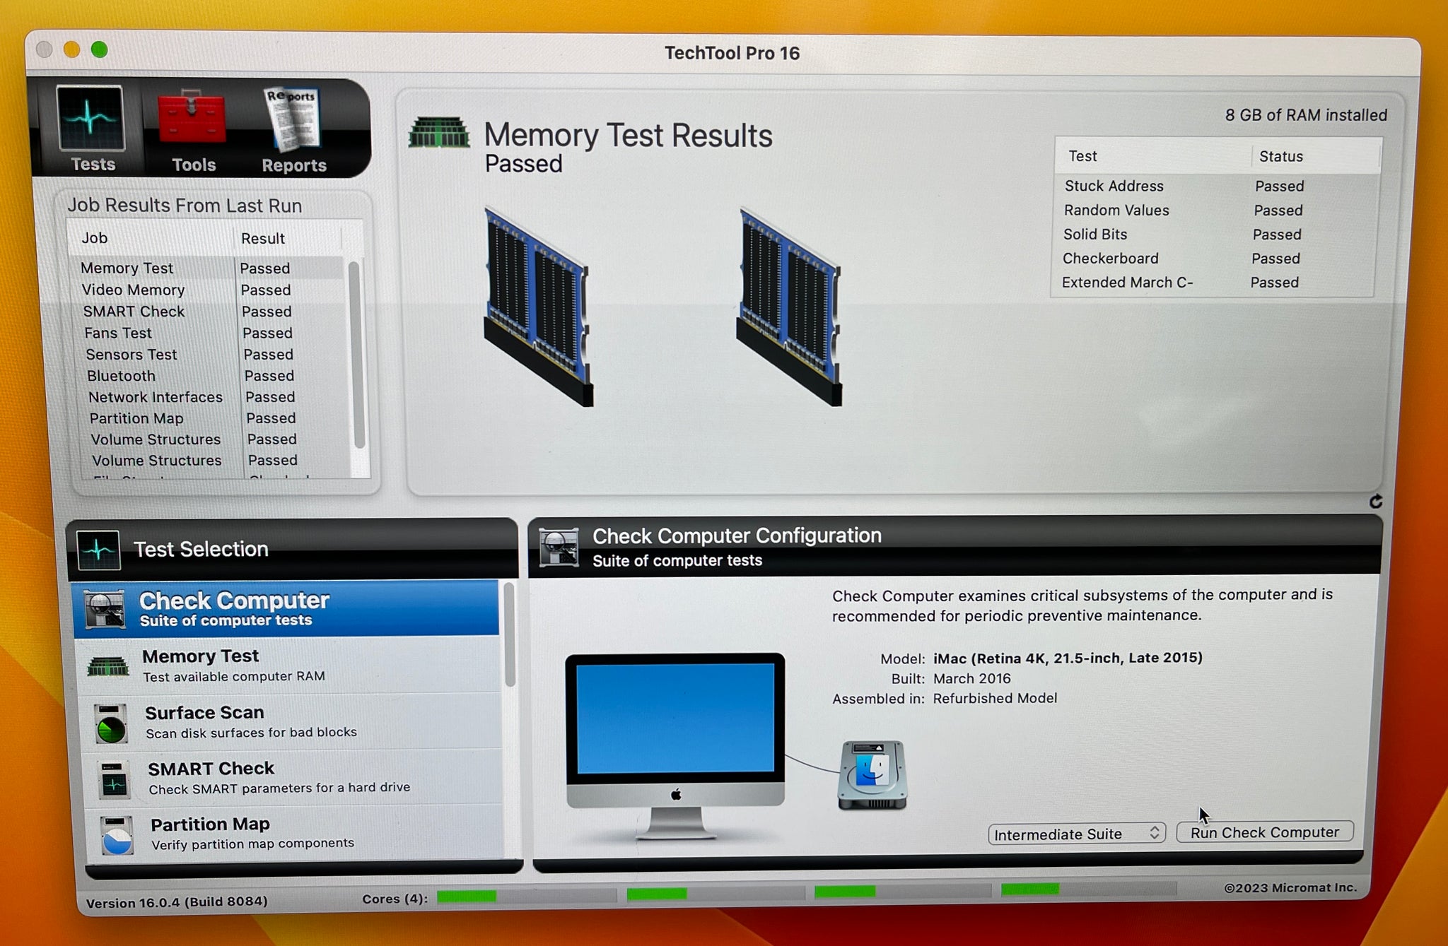Viewport: 1448px width, 946px height.
Task: Select Surface Scan in Test Selection
Action: pyautogui.click(x=291, y=721)
